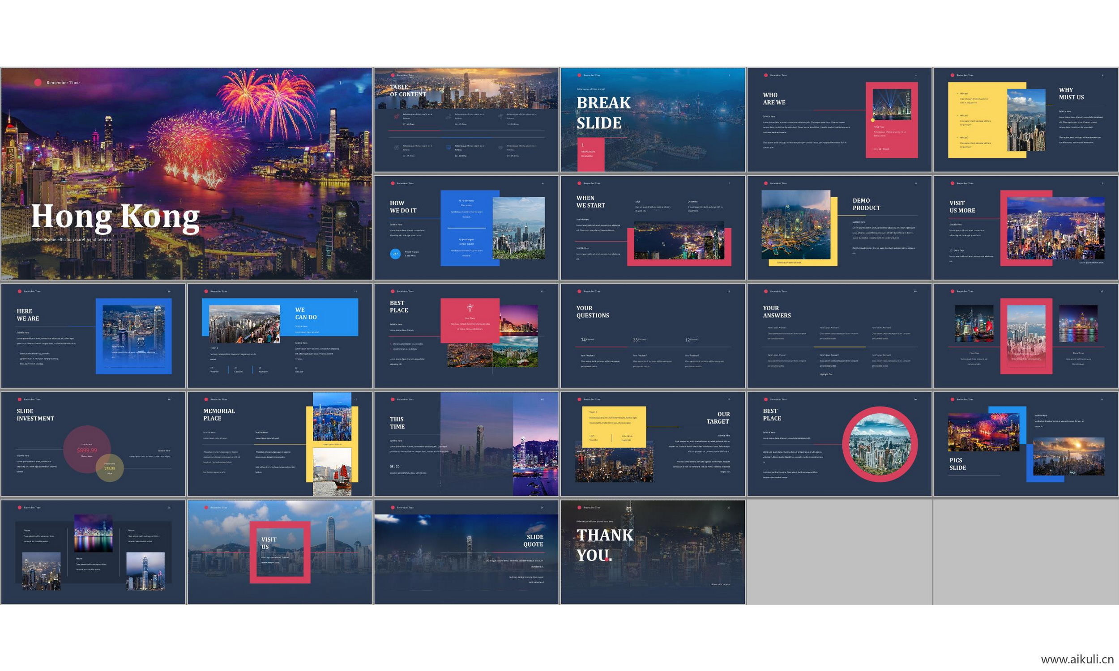Select the Break Slide thumbnail
Image resolution: width=1119 pixels, height=671 pixels.
click(x=653, y=120)
